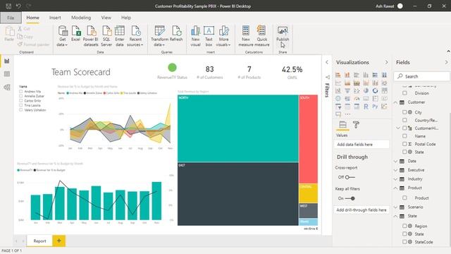Switch to Report view in left sidebar

(x=7, y=61)
